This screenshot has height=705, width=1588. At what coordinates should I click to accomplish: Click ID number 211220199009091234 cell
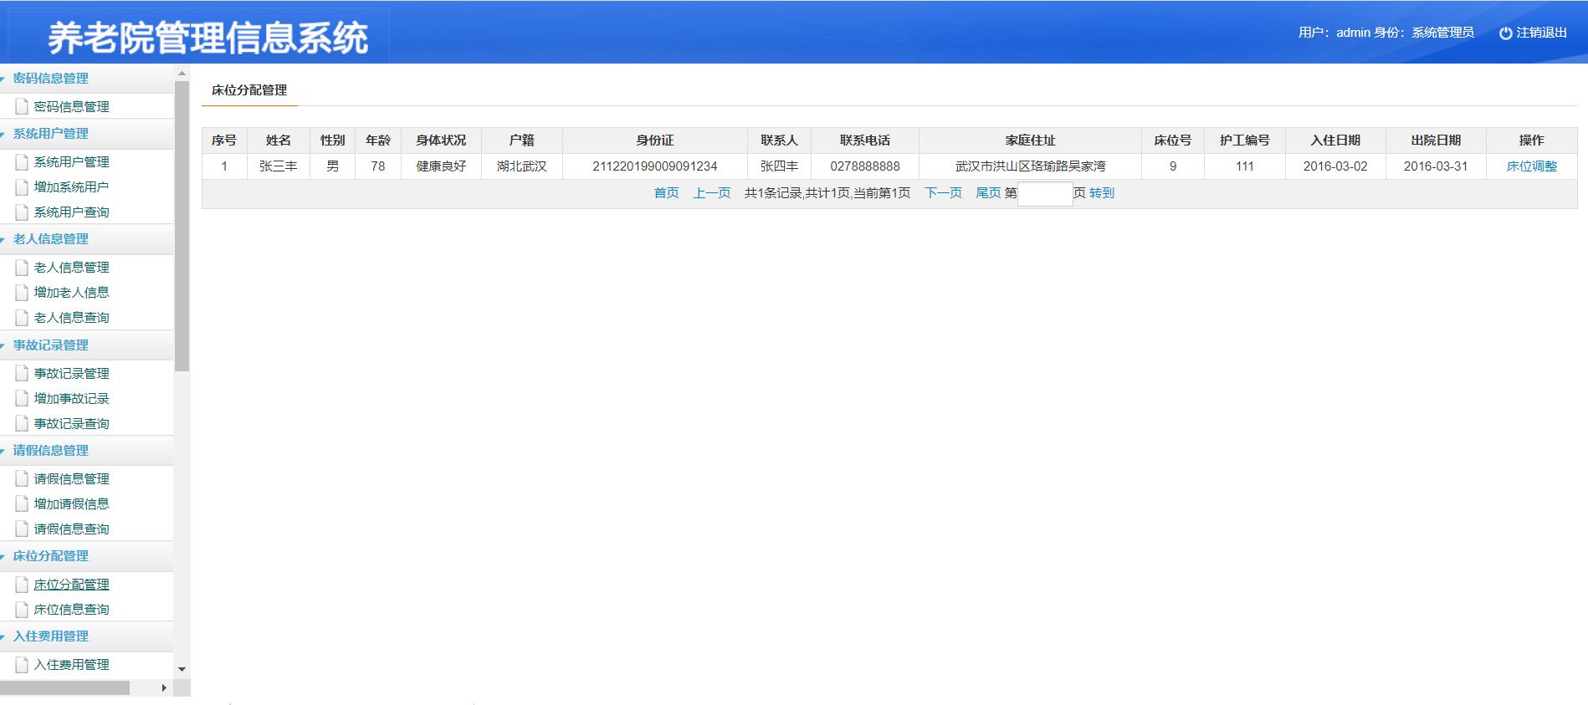[x=654, y=166]
